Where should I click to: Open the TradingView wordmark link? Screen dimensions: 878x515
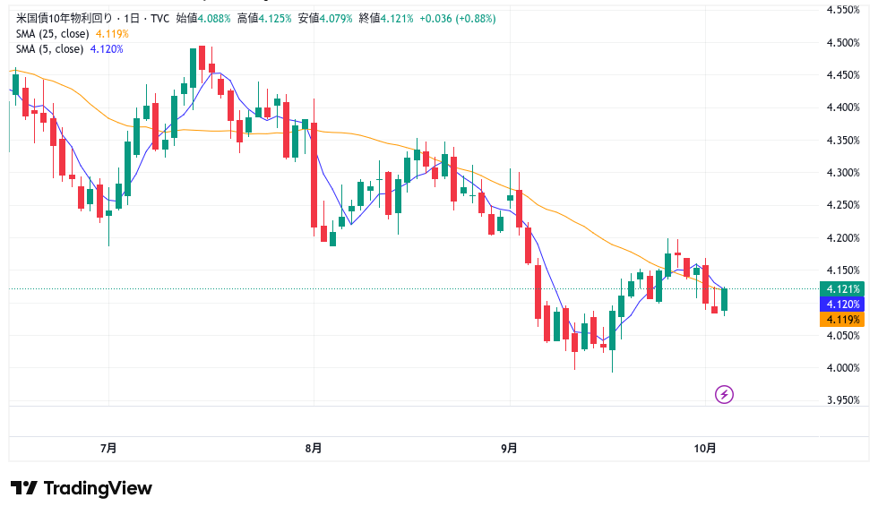click(x=98, y=488)
